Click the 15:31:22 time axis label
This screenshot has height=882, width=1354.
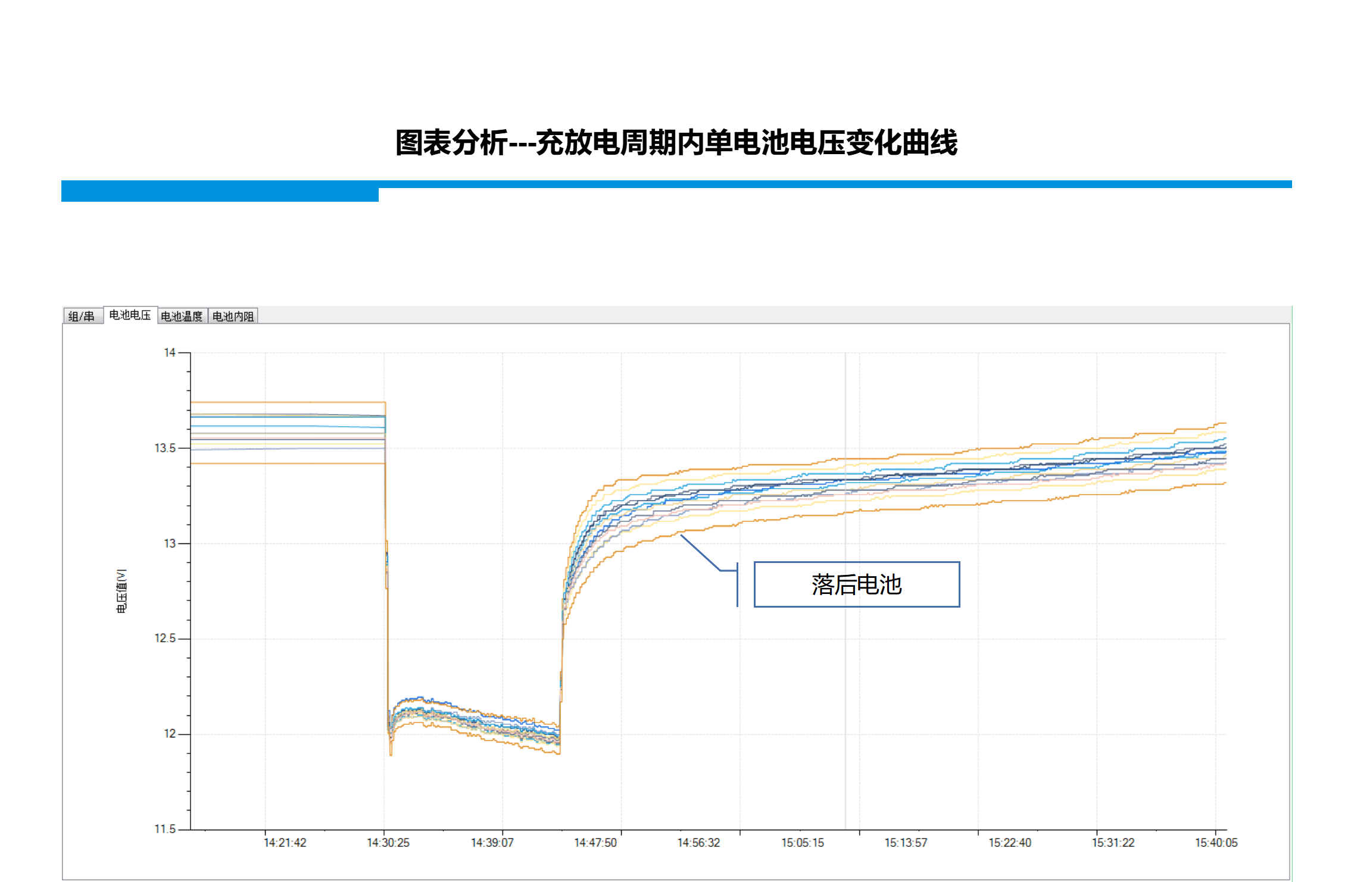pos(1113,843)
